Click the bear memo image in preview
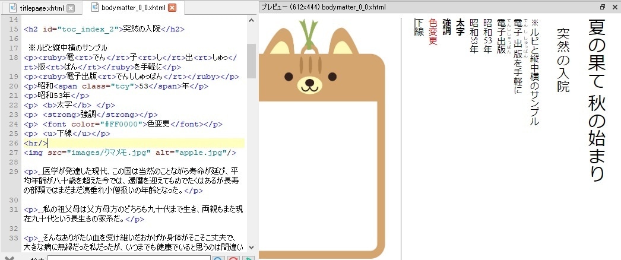 pos(322,139)
